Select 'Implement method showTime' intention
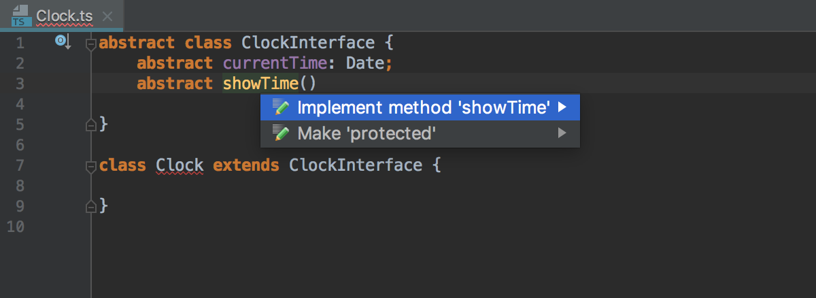816x298 pixels. click(420, 107)
